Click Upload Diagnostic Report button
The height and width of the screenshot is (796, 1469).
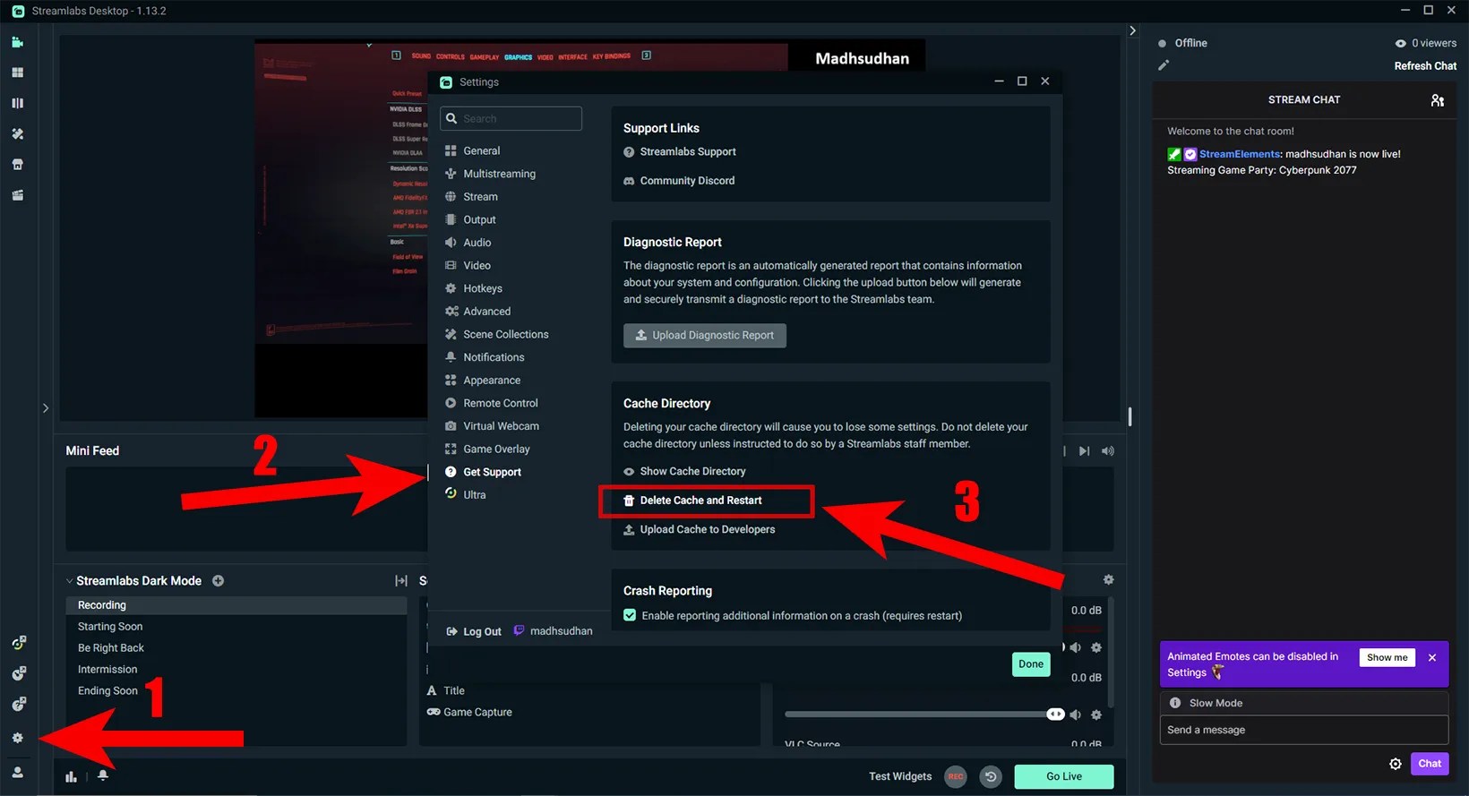click(x=705, y=336)
